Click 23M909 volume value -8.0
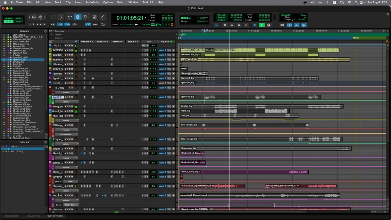This screenshot has width=391, height=220. pyautogui.click(x=153, y=55)
